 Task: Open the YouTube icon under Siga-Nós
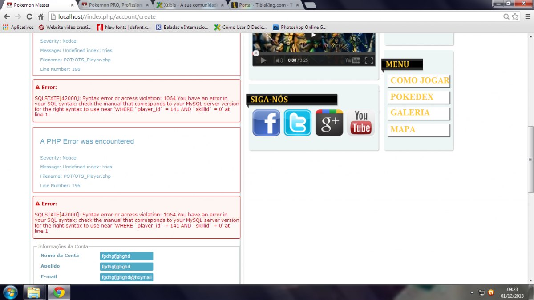click(361, 123)
